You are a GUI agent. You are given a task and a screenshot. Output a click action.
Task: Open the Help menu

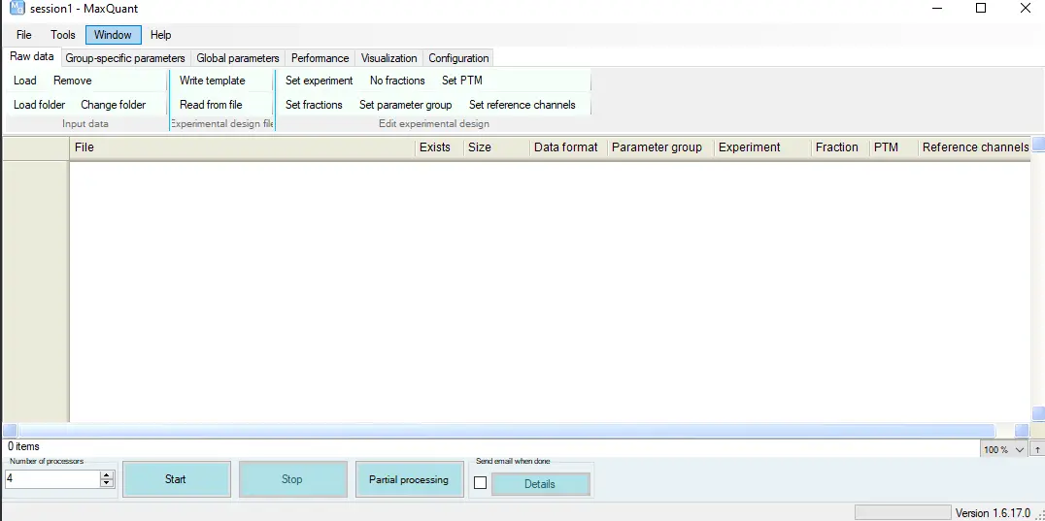tap(160, 35)
